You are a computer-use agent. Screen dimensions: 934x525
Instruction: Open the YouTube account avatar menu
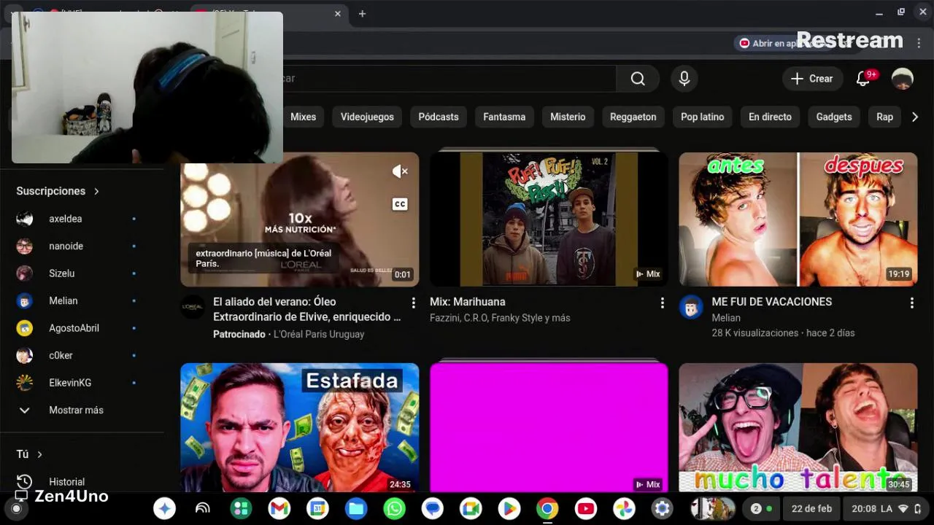pos(903,79)
